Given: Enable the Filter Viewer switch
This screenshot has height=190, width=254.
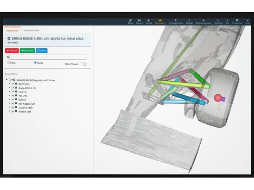Looking at the screenshot, I should pyautogui.click(x=83, y=64).
